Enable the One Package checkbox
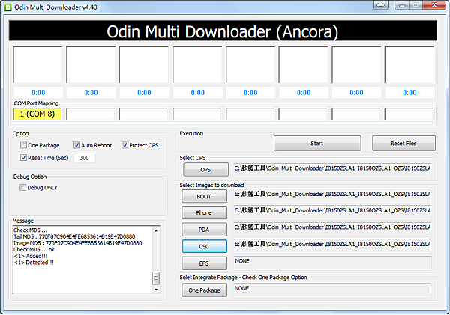The height and width of the screenshot is (315, 450). coord(23,145)
